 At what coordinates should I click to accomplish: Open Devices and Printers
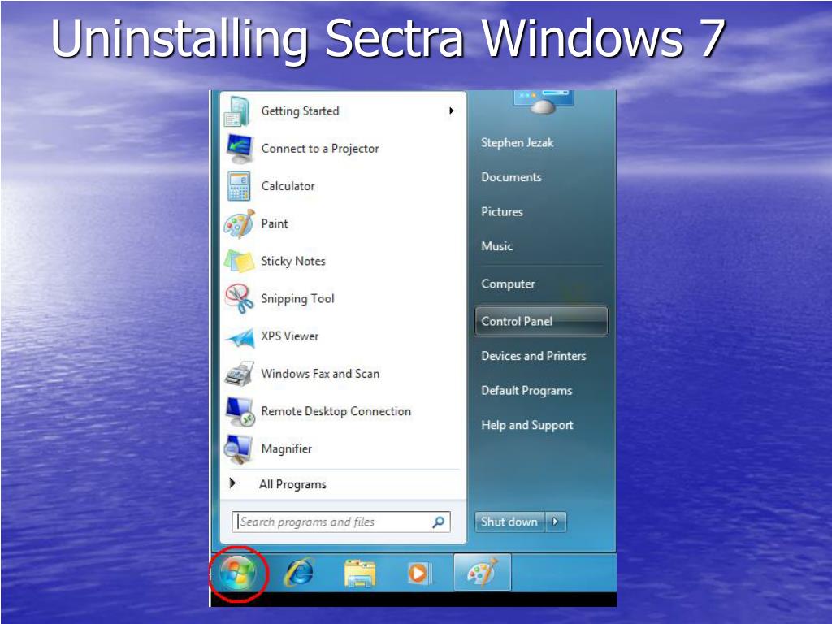click(533, 356)
